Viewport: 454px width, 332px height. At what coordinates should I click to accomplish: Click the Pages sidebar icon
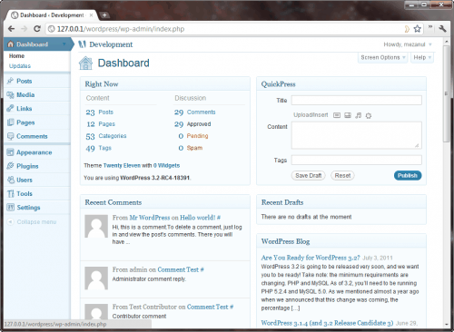tap(10, 122)
